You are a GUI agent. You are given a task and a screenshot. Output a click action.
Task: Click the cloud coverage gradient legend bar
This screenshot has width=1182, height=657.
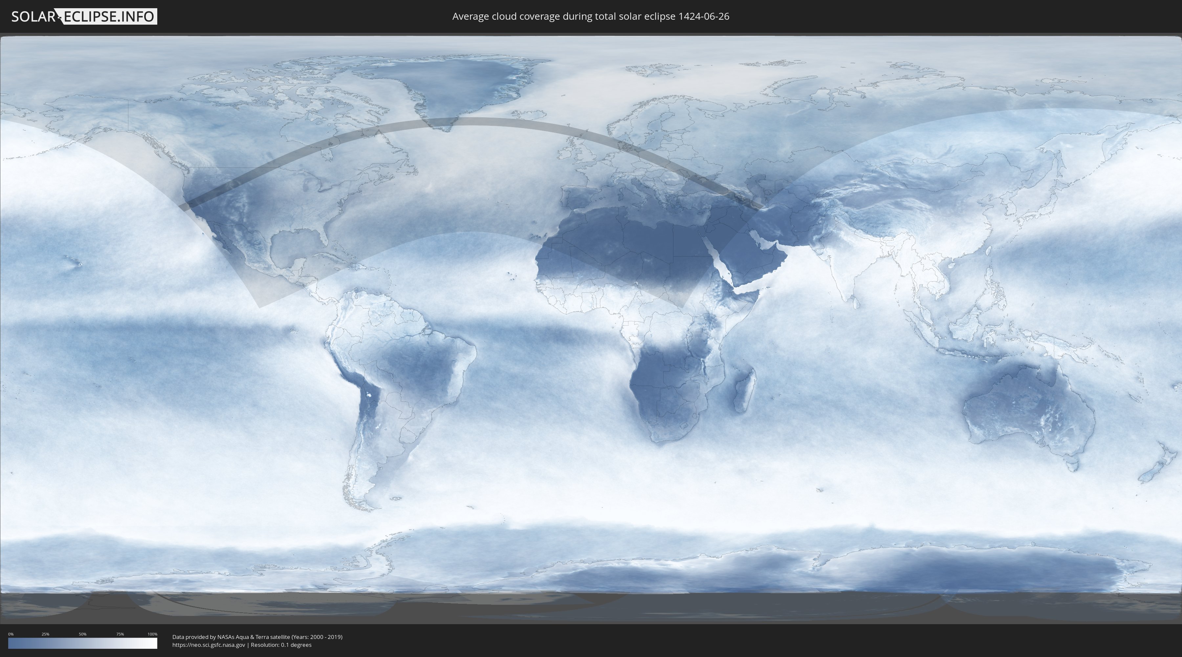tap(83, 643)
